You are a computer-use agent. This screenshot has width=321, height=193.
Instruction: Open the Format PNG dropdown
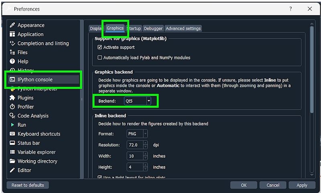tap(137, 134)
